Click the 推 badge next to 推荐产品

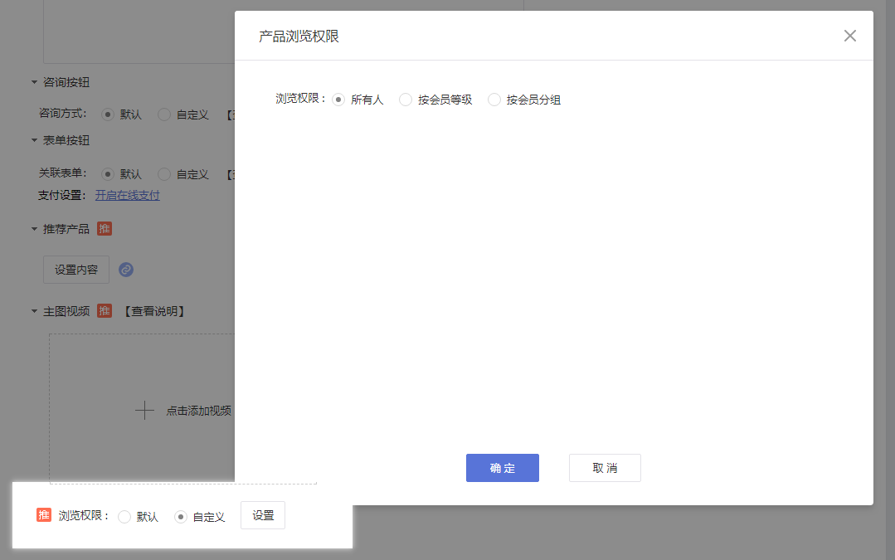[105, 228]
